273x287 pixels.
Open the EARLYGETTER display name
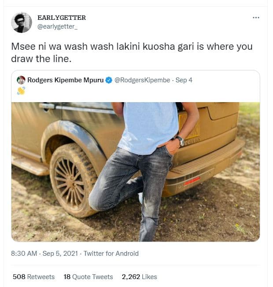point(62,18)
